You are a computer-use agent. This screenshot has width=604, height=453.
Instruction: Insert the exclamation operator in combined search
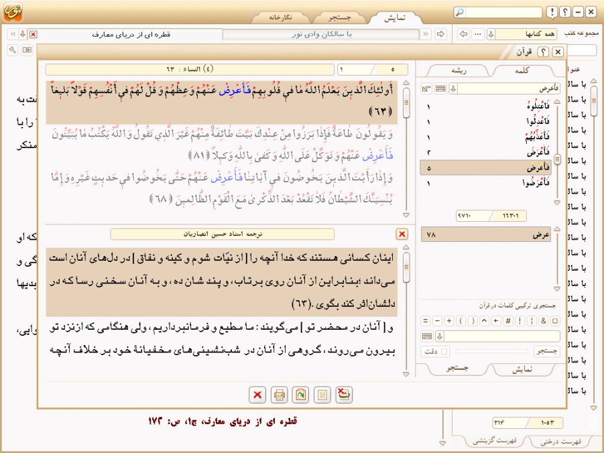pos(520,320)
